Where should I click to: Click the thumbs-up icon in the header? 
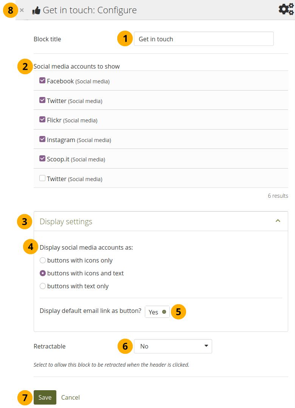[36, 11]
